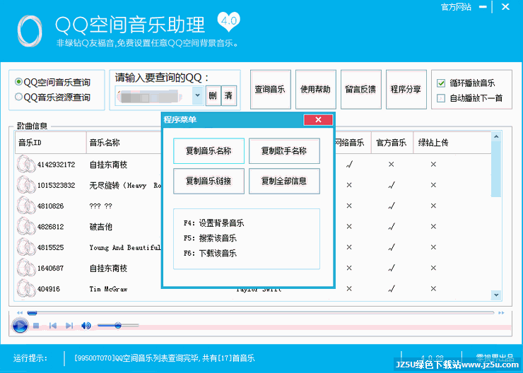The height and width of the screenshot is (373, 523).
Task: Click the 网络音乐 checkmark for ID 4142932172
Action: click(349, 165)
